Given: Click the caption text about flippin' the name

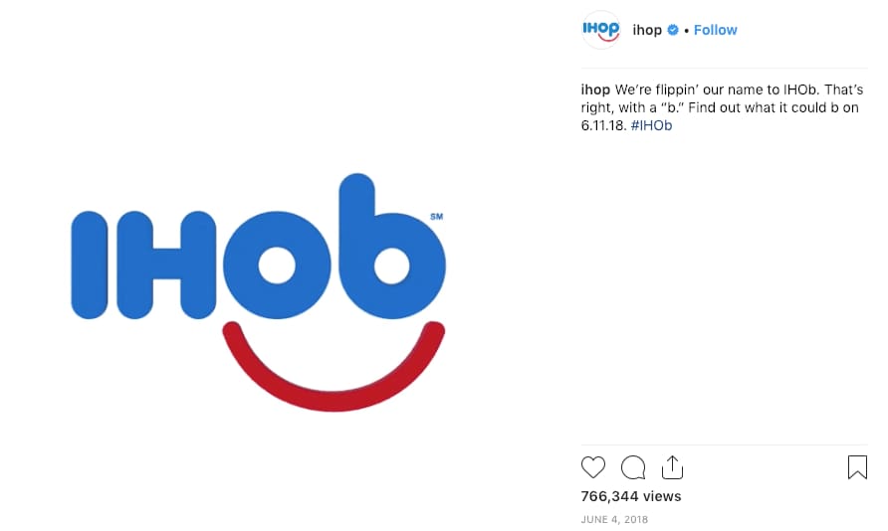Looking at the screenshot, I should click(722, 107).
